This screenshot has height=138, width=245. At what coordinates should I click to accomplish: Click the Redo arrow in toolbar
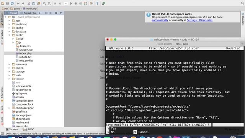coord(23,3)
